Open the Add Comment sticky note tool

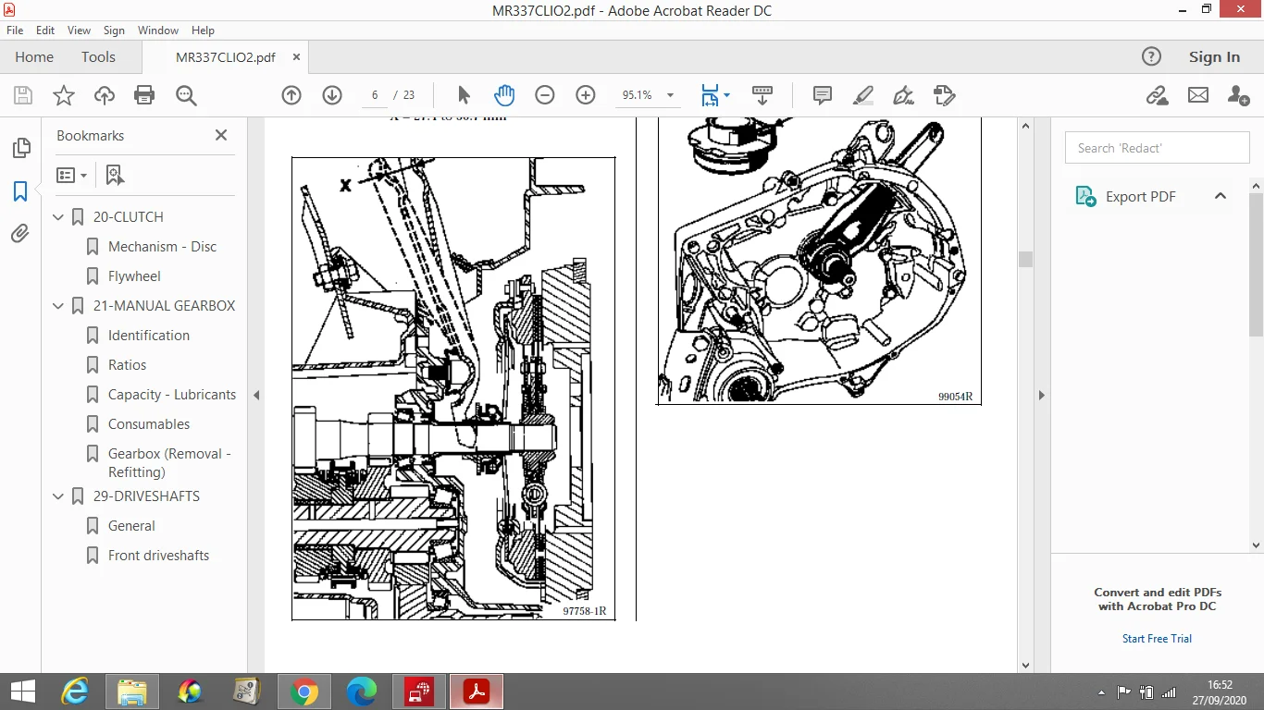tap(822, 95)
